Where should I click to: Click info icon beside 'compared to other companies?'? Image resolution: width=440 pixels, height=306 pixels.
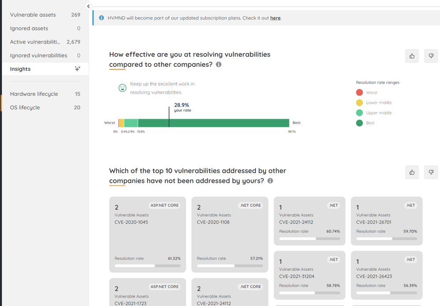[219, 65]
